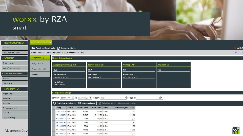Open the Zeitraum end date picker after 'bis'
Screen dimensions: 243x136
tap(90, 98)
